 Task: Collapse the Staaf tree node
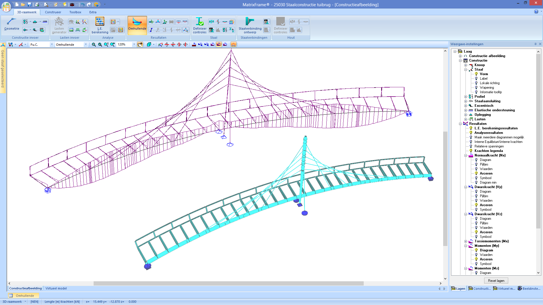(466, 69)
